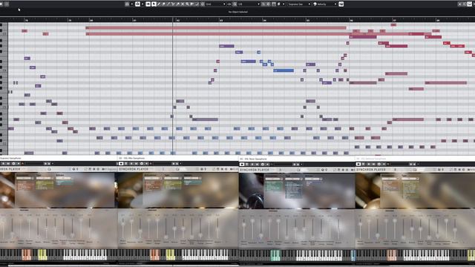Click the circular snapshot icon in Alto plugin header
Screen dimensions: 475x267
coord(142,163)
